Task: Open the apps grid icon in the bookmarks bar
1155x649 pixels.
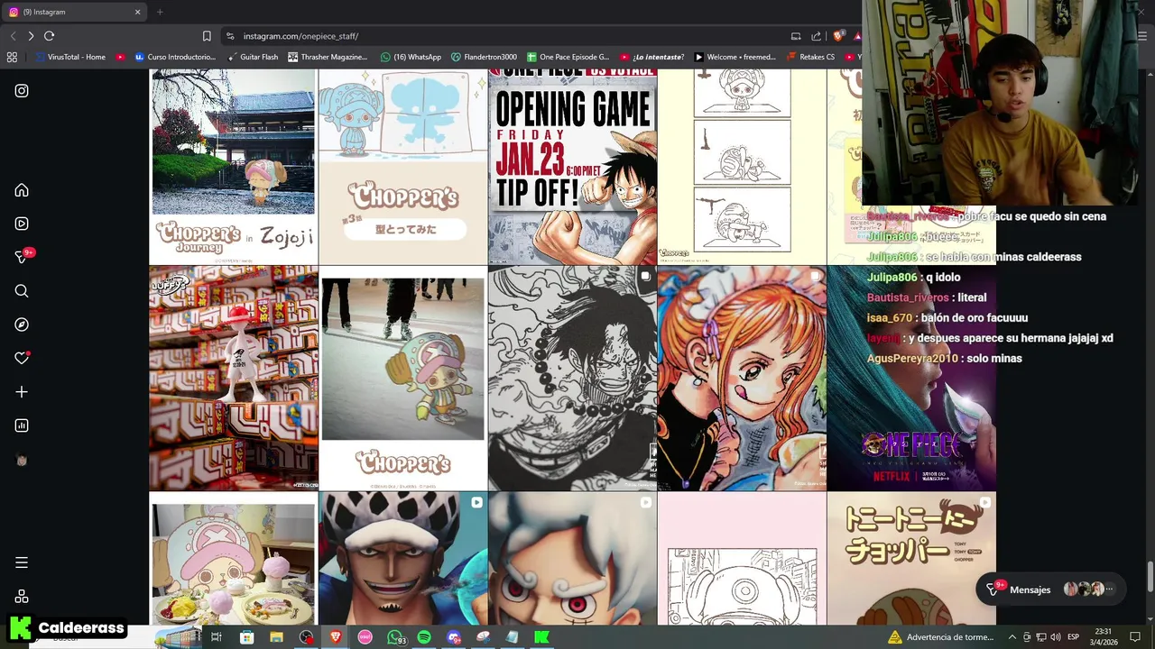Action: 12,57
